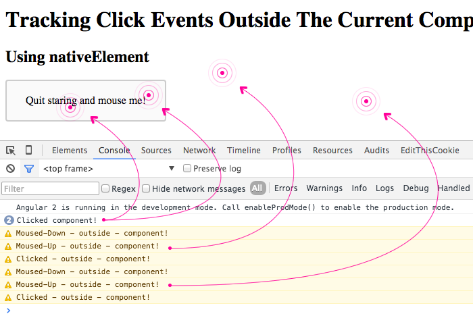Clear console with the ban icon
473x316 pixels.
pyautogui.click(x=11, y=168)
